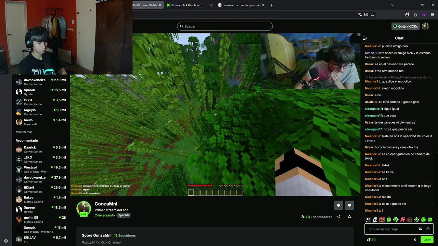Open the user profile avatar menu
This screenshot has height=246, width=438.
coord(425,26)
